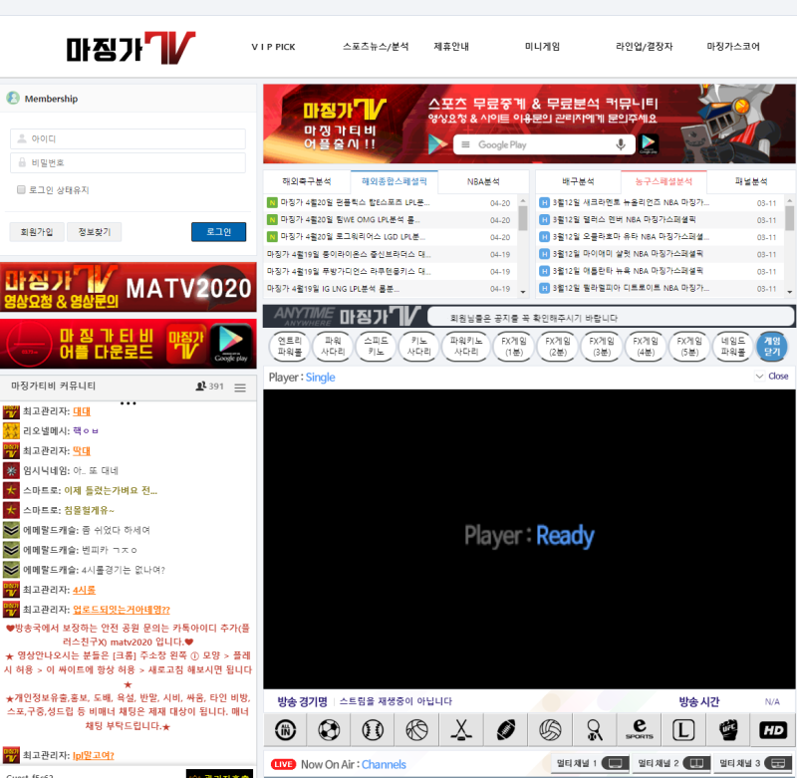Open the 스포츠뉴스/분석 menu
Screen dimensions: 797x778
coord(376,46)
